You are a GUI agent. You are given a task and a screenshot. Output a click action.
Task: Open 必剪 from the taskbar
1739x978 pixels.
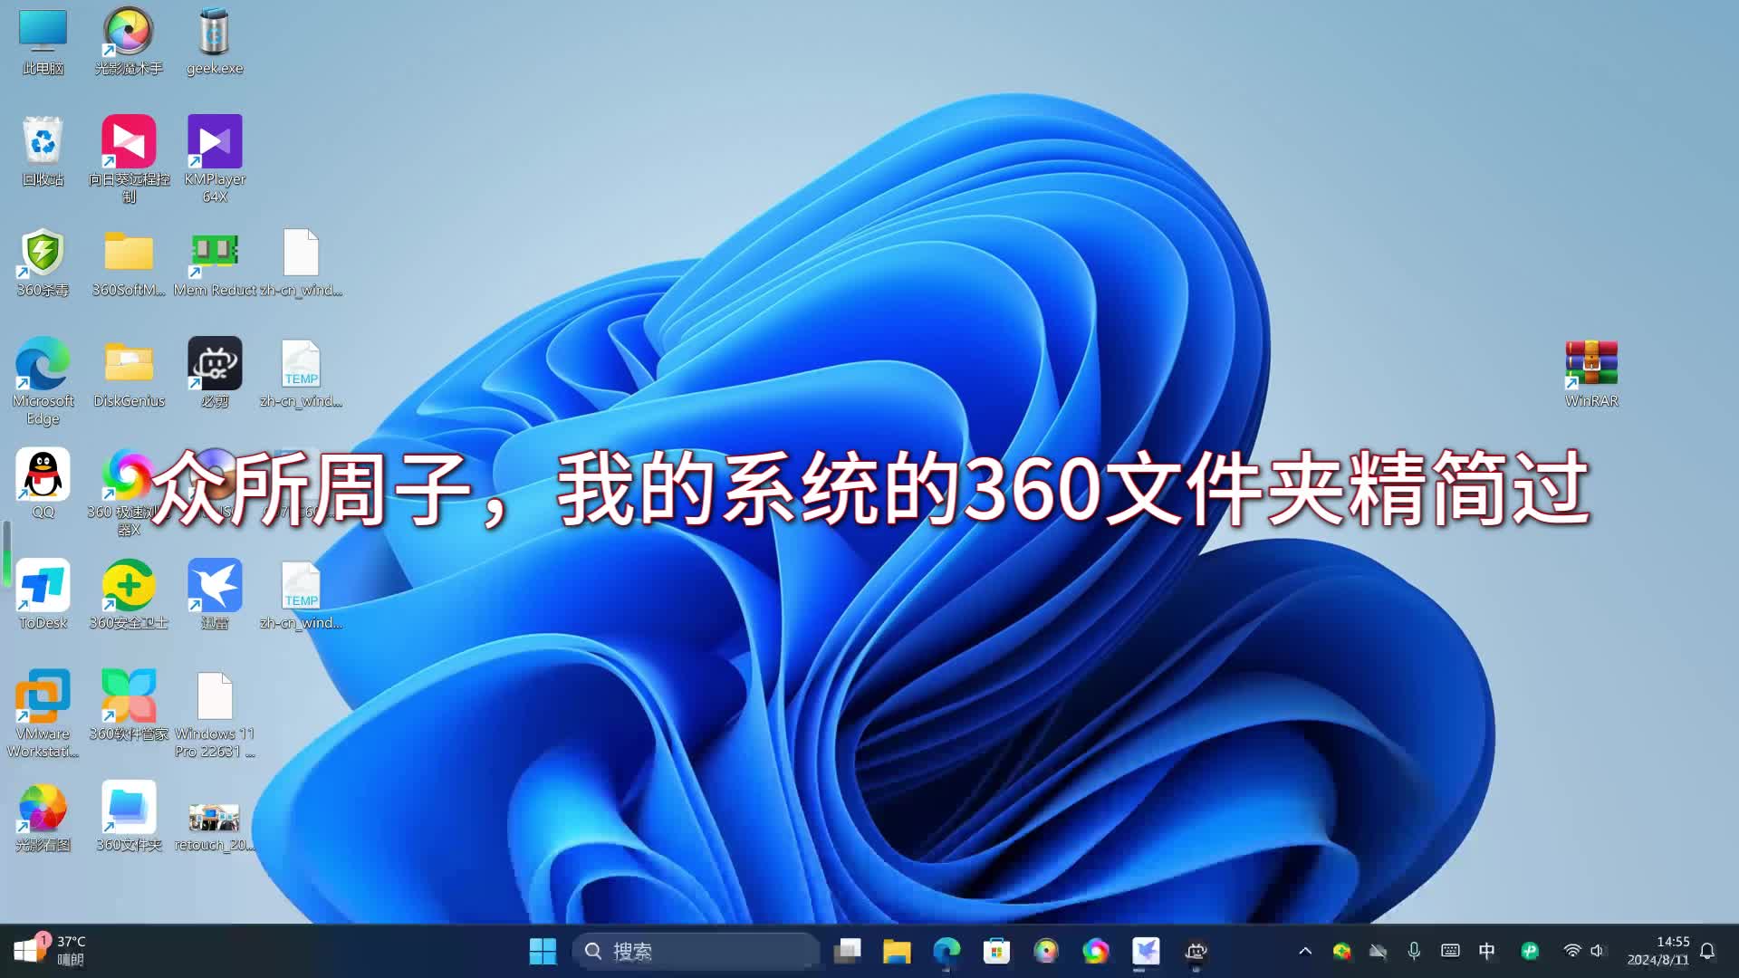(x=1196, y=951)
